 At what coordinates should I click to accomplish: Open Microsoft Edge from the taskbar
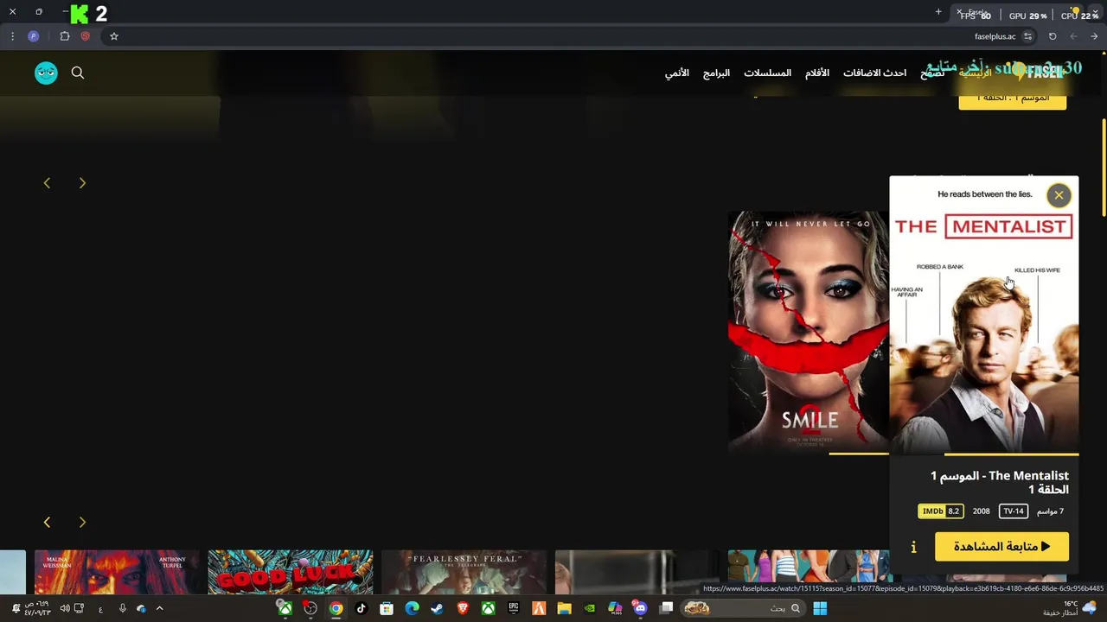412,608
